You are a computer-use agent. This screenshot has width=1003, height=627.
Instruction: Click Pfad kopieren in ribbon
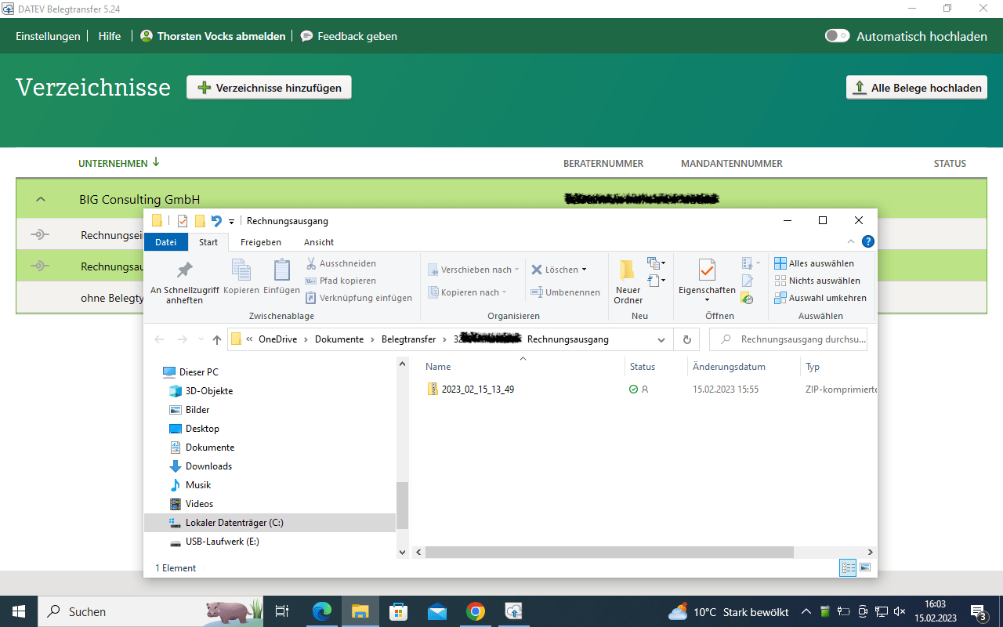[341, 281]
